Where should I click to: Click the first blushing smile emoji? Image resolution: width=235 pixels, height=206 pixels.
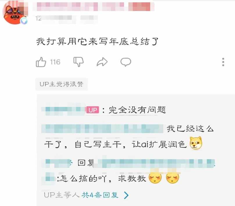[155, 178]
